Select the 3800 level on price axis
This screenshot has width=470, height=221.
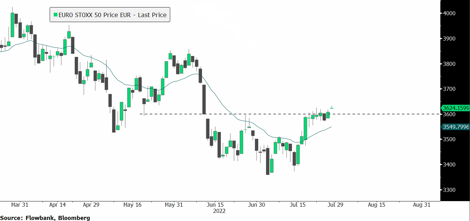coord(449,64)
